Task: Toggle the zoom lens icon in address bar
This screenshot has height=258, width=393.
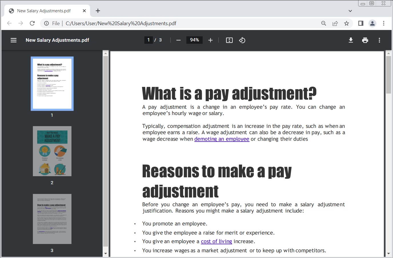Action: (x=324, y=23)
